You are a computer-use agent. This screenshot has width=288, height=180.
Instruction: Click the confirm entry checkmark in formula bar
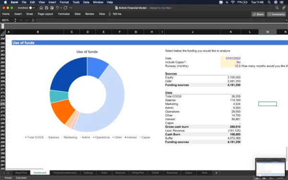[x=27, y=20]
